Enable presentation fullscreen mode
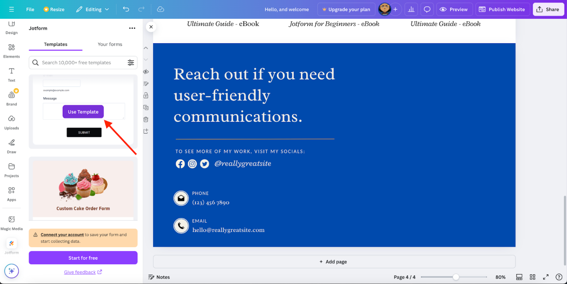 coord(546,277)
